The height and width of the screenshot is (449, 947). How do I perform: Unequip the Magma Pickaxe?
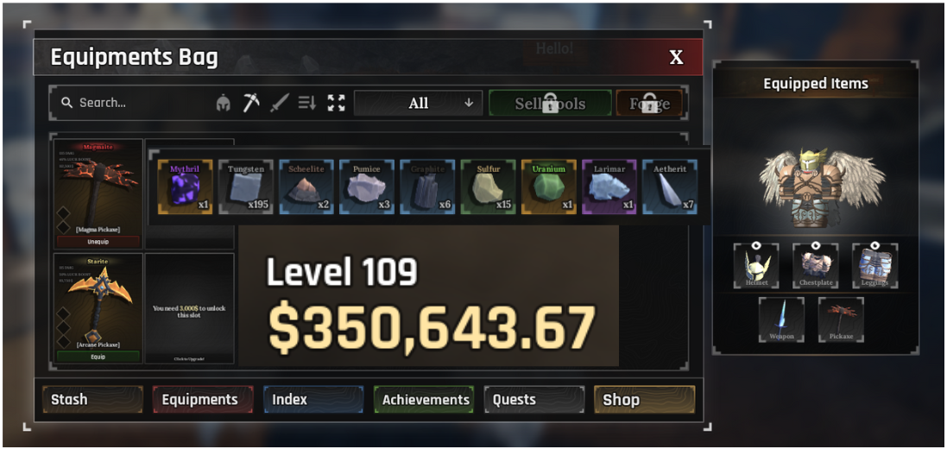(98, 241)
